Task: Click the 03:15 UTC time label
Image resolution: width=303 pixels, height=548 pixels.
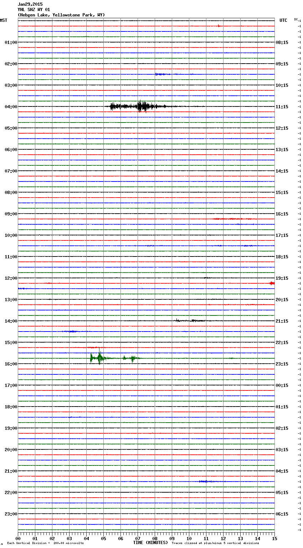Action: [282, 450]
